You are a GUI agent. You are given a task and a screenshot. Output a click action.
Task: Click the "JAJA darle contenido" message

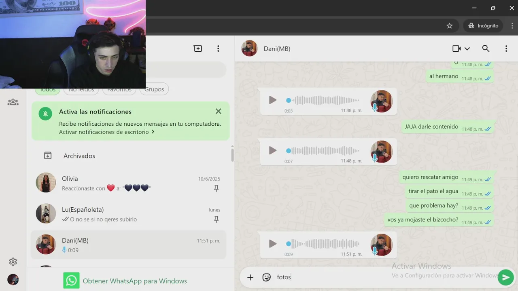click(x=448, y=127)
